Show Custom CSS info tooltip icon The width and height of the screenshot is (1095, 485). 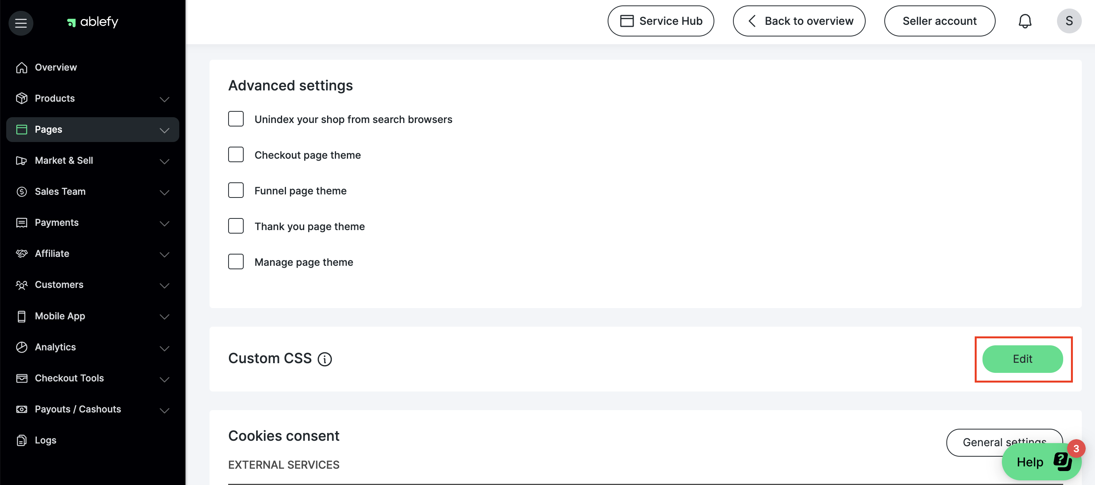pyautogui.click(x=325, y=359)
